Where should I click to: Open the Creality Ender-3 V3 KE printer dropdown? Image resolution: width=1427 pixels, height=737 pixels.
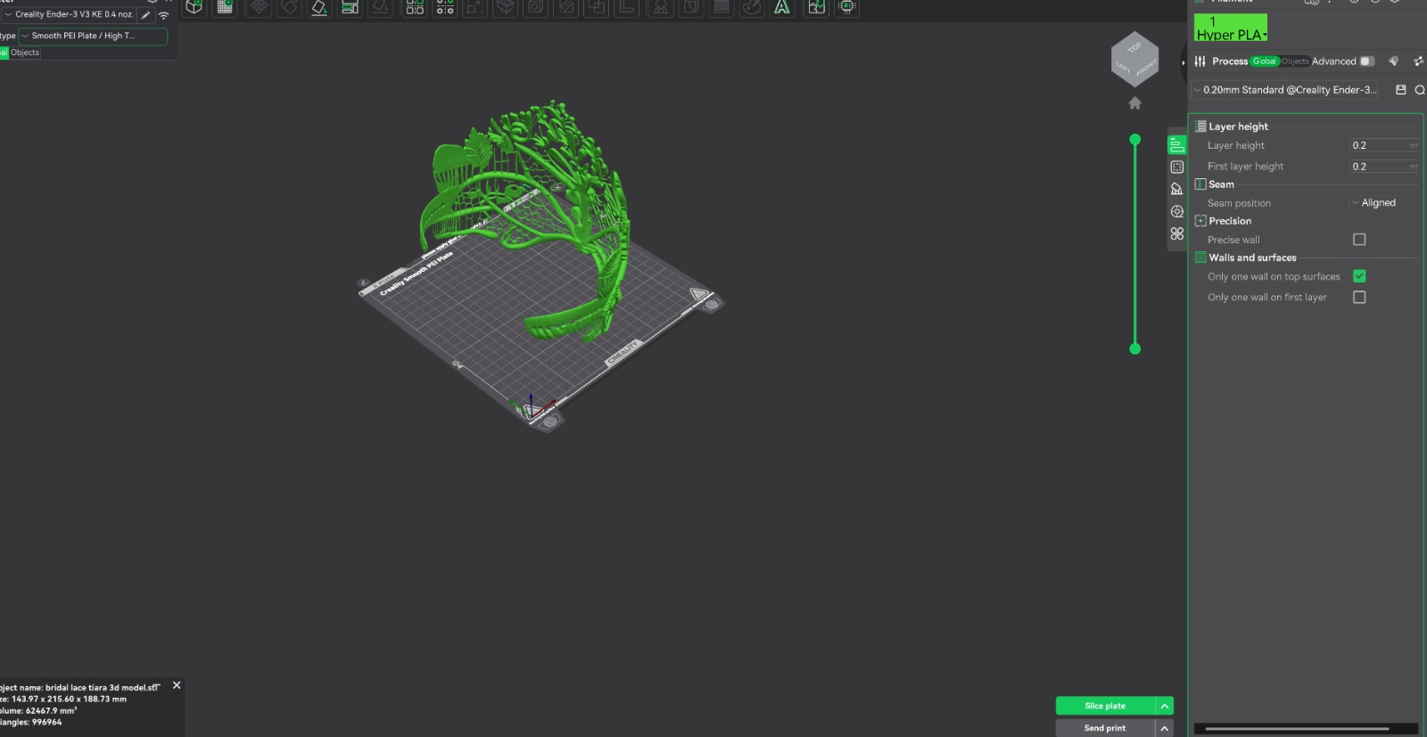(70, 14)
